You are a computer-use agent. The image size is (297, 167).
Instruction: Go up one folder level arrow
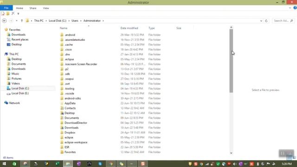22,20
